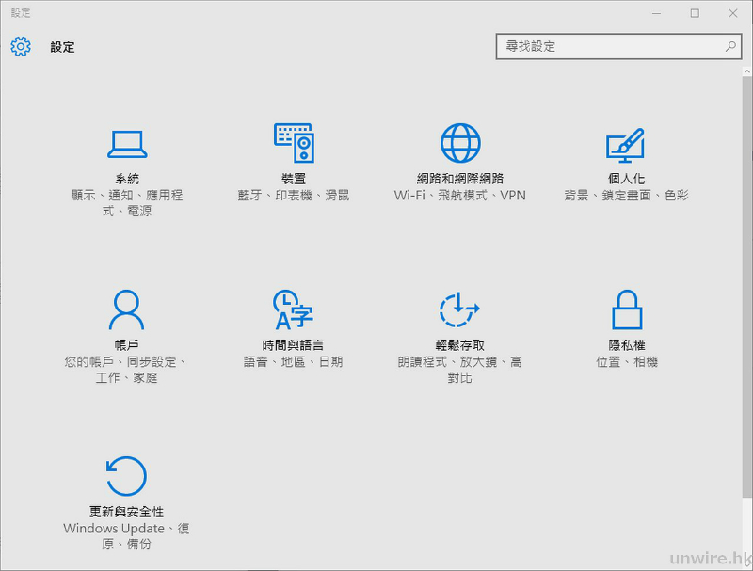Screen dimensions: 753x571
Task: Click the '藍牙、印表機、滑鼠' description text
Action: pos(294,196)
